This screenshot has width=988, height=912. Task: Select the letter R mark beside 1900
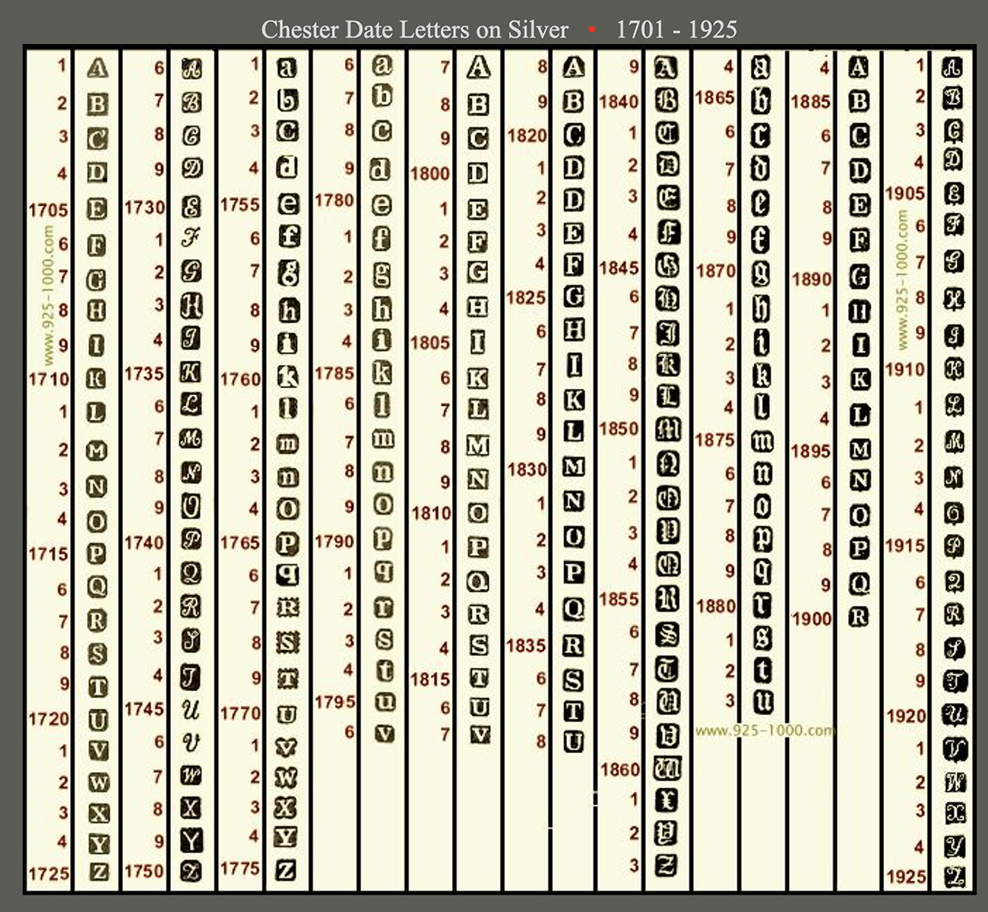coord(859,617)
